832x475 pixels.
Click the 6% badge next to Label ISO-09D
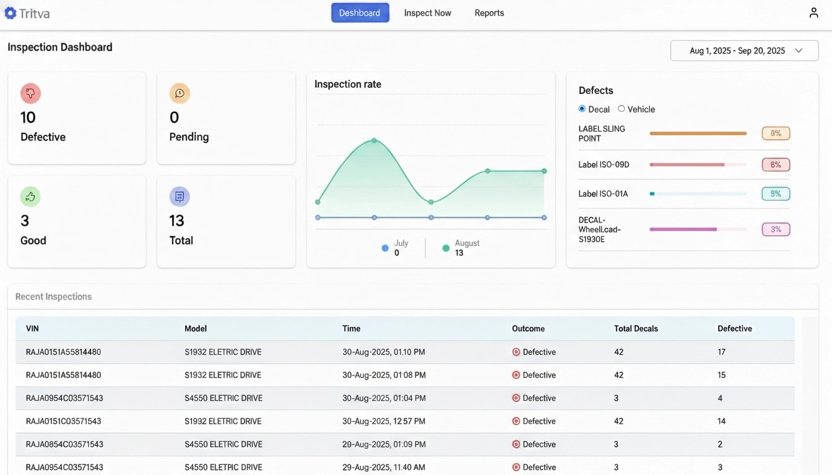pyautogui.click(x=776, y=165)
